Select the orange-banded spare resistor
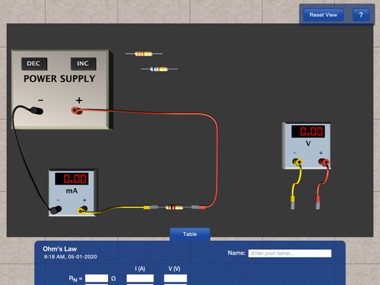 point(143,54)
